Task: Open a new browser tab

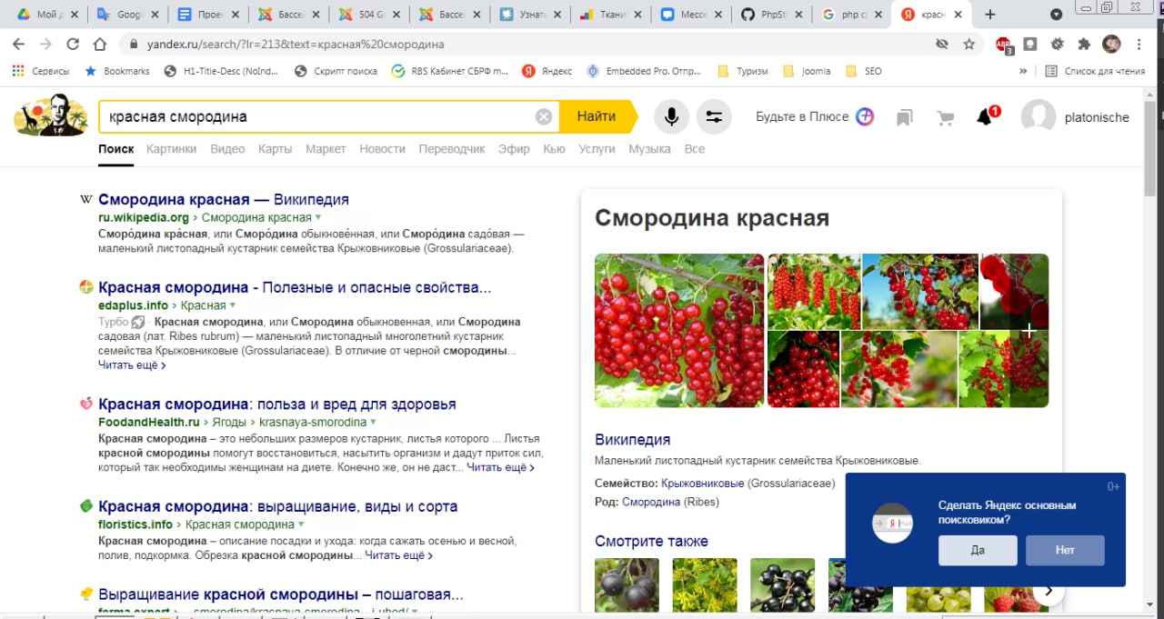Action: click(990, 15)
